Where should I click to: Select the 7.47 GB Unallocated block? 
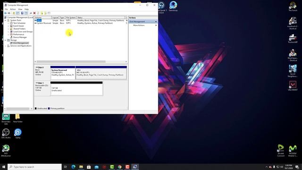coord(76,88)
